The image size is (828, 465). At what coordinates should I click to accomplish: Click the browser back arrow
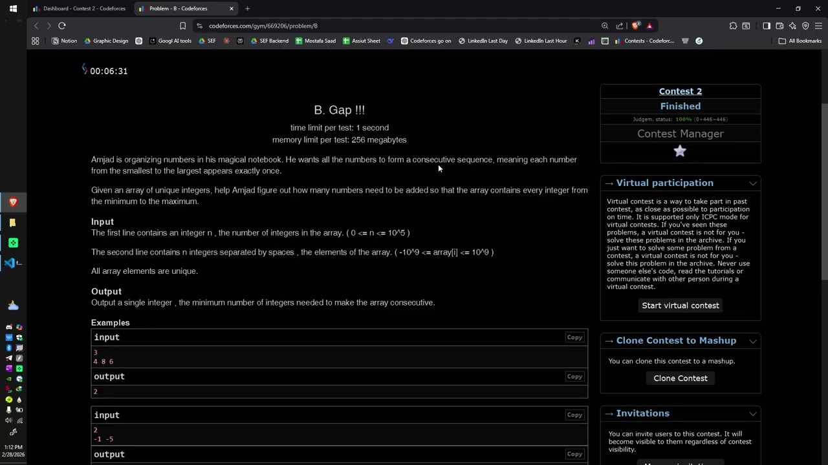(36, 26)
